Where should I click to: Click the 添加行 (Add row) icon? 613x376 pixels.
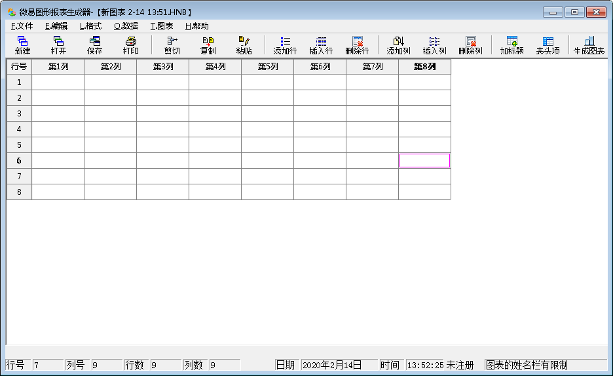[285, 45]
